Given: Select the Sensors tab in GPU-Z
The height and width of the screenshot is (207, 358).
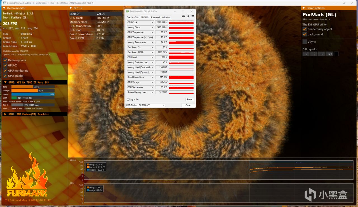Looking at the screenshot, I should [145, 17].
